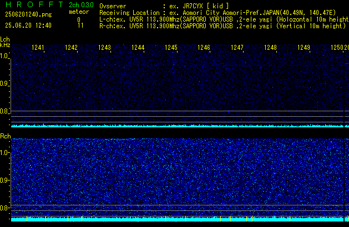
Task: Click the 0.9 frequency label on Lch
Action: pos(4,84)
